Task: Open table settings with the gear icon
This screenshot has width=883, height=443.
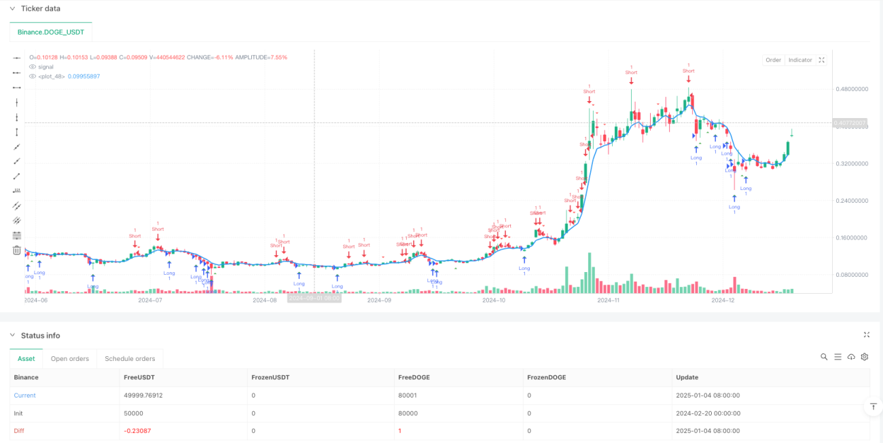Action: click(x=865, y=357)
